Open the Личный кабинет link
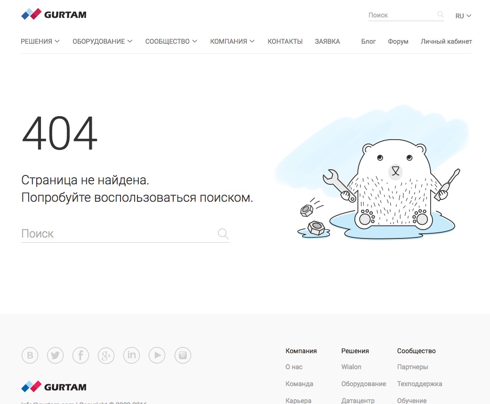 coord(446,41)
